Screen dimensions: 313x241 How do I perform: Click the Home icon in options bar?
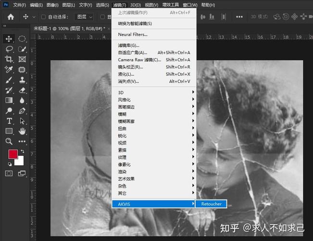click(11, 17)
